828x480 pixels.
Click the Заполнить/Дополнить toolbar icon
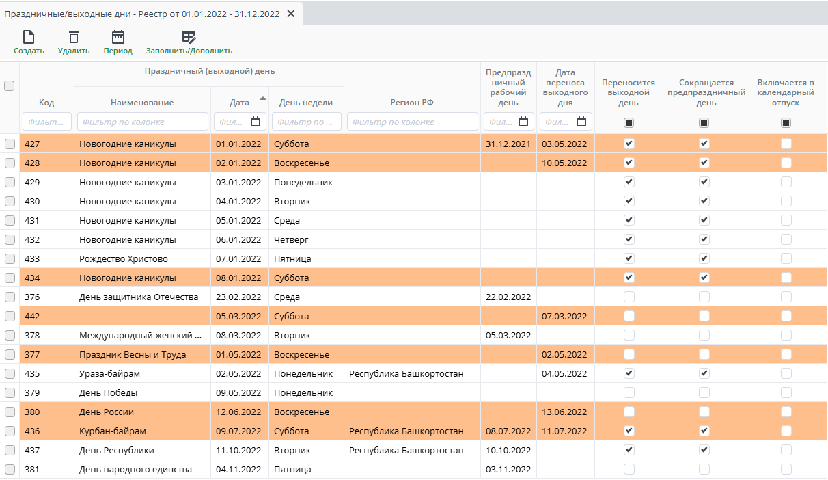(189, 38)
